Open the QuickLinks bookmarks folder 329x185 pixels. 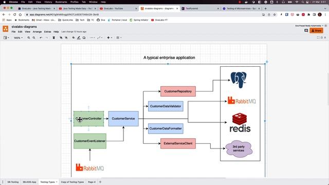(x=65, y=20)
